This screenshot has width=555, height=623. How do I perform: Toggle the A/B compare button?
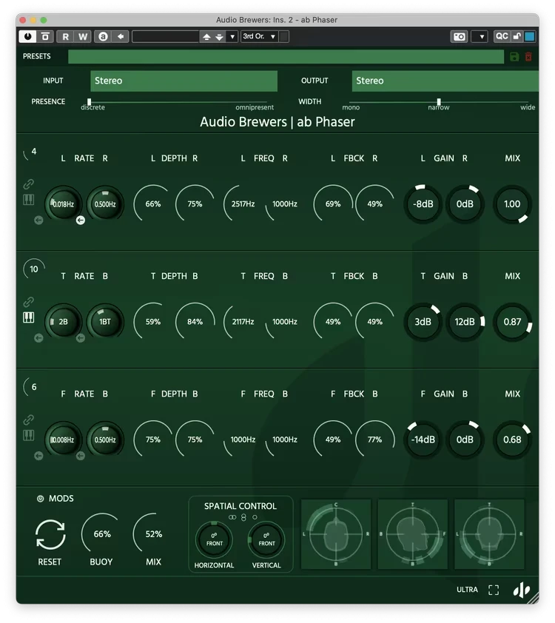103,36
